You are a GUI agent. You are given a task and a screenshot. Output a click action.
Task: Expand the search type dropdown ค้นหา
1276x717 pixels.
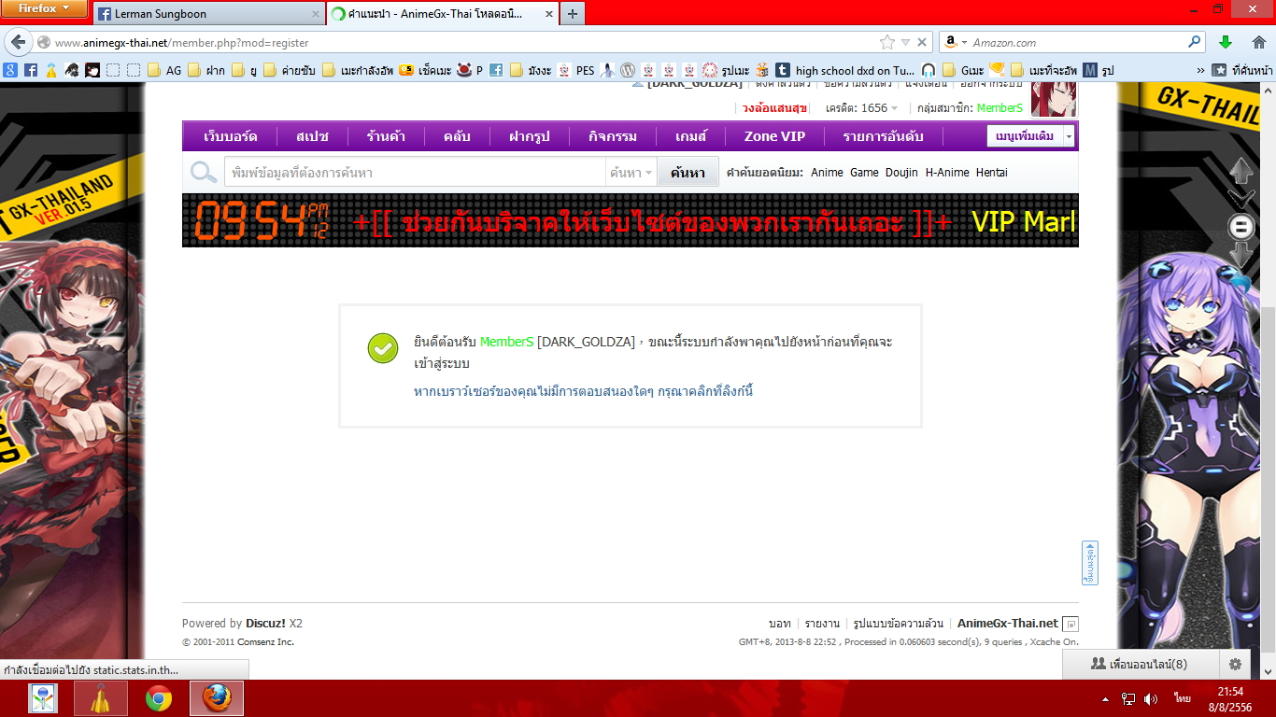pyautogui.click(x=631, y=173)
